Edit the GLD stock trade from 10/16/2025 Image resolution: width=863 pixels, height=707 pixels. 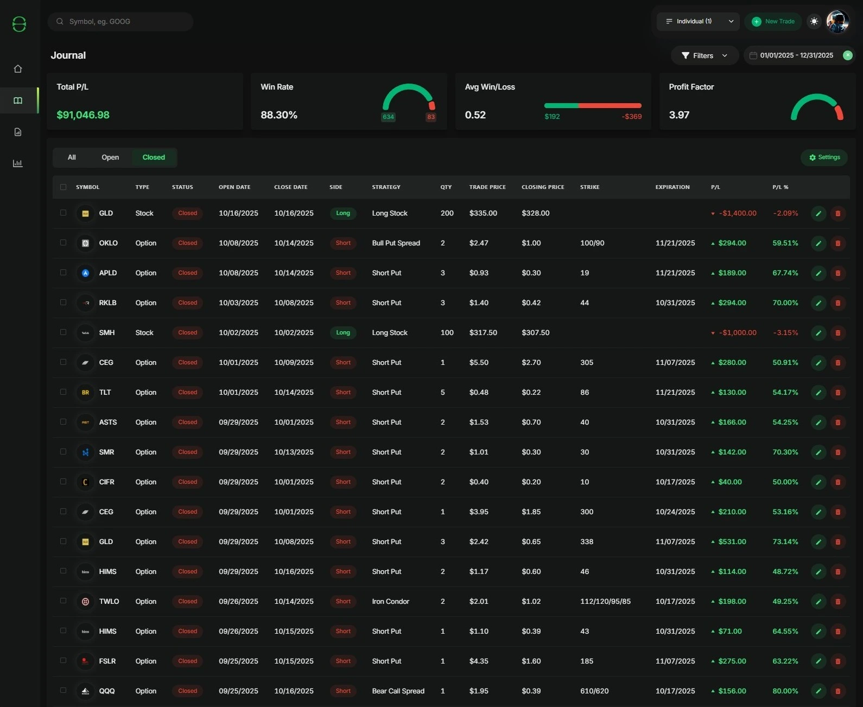tap(818, 213)
